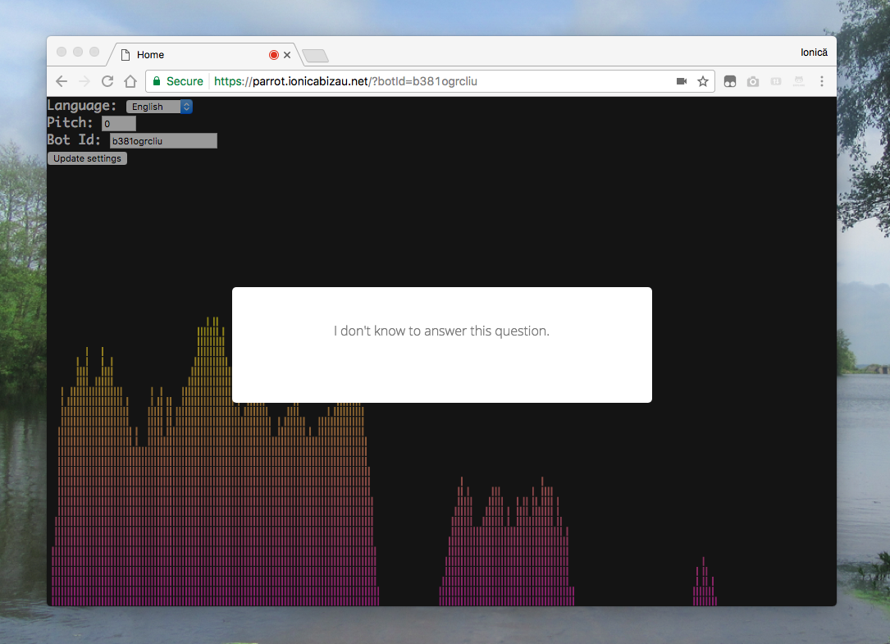Click the red close window button
This screenshot has width=890, height=644.
pos(62,52)
